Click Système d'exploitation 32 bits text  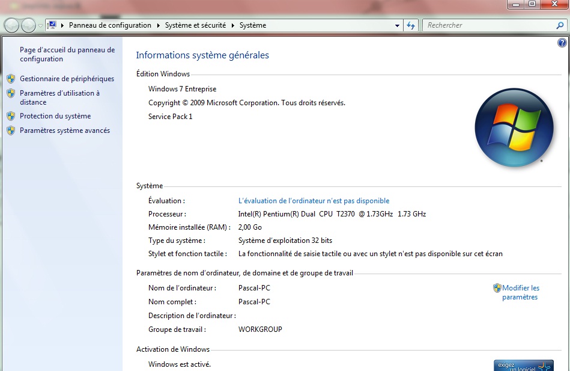(x=285, y=241)
